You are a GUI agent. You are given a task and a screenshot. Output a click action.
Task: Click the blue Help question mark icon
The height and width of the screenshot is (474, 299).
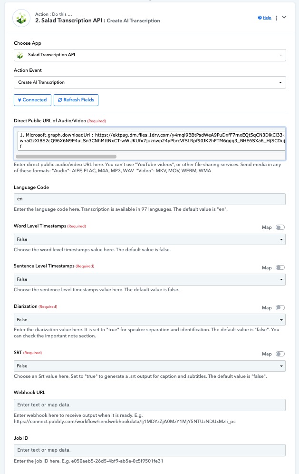click(260, 18)
